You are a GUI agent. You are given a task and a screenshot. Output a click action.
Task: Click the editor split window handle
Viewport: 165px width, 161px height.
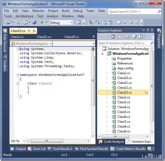click(x=93, y=49)
